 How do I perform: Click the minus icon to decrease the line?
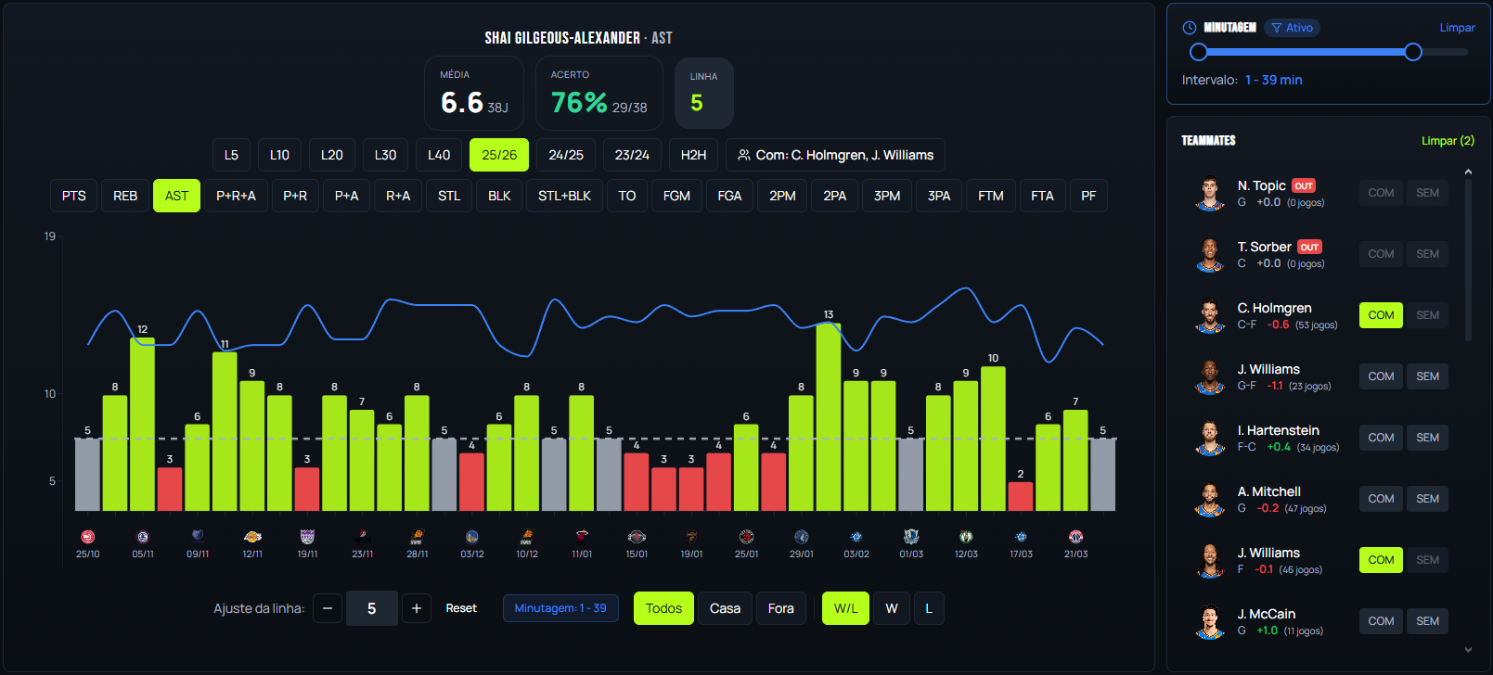click(x=327, y=608)
